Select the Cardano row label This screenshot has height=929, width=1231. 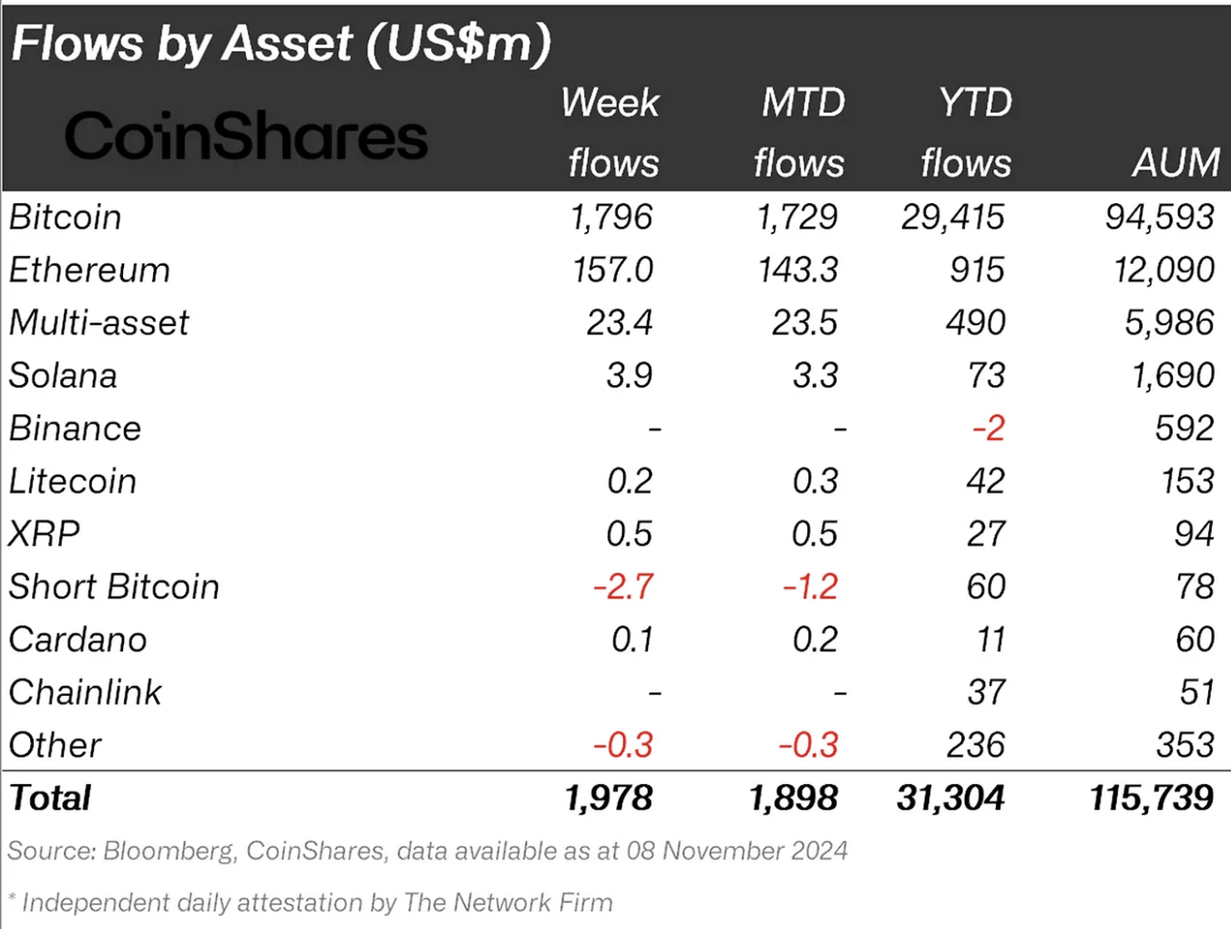[77, 640]
